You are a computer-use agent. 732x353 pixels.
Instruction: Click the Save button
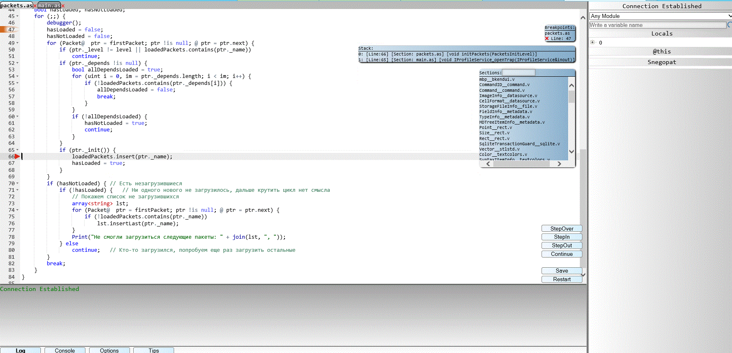[562, 271]
